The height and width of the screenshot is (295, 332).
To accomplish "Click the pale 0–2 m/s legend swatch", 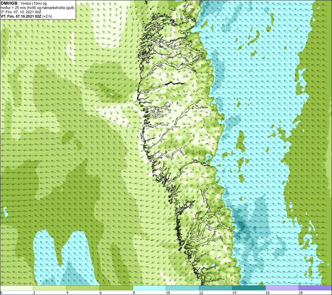I will (x=17, y=288).
